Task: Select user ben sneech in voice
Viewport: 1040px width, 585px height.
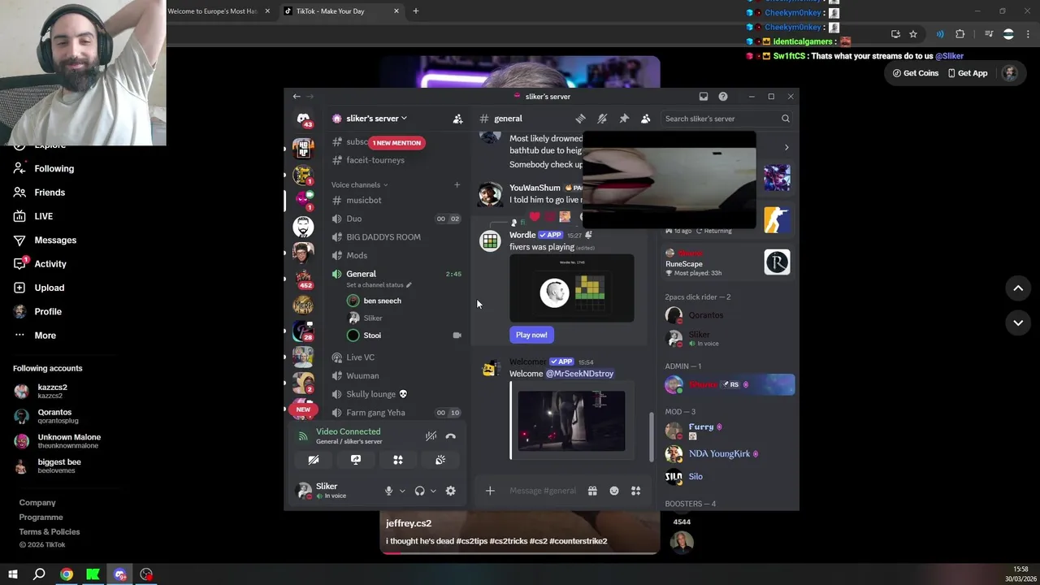Action: click(x=382, y=301)
